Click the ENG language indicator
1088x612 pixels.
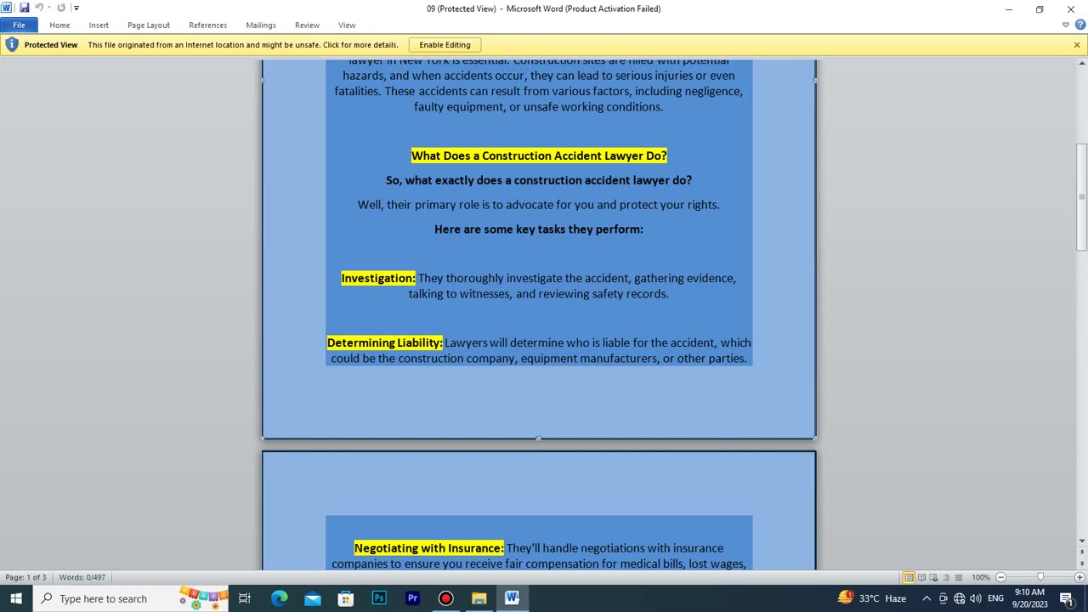pyautogui.click(x=996, y=598)
